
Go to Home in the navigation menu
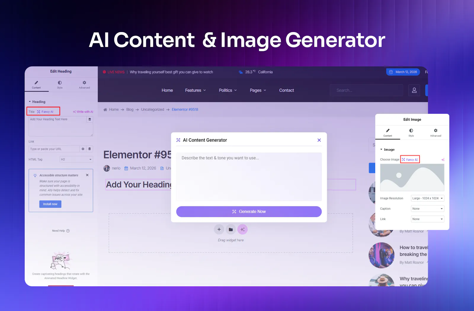click(167, 90)
